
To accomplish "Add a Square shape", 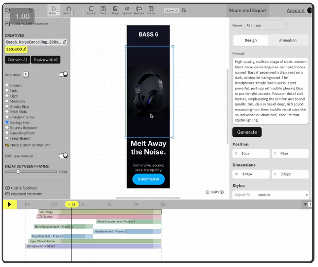I will click(91, 10).
